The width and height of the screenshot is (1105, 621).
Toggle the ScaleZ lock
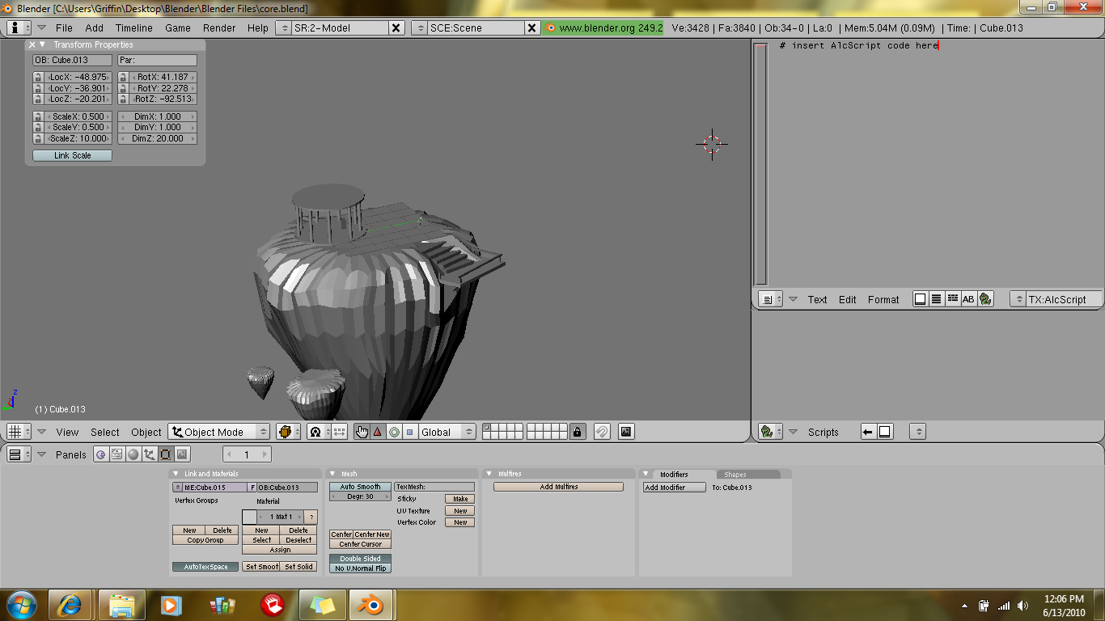(x=38, y=138)
